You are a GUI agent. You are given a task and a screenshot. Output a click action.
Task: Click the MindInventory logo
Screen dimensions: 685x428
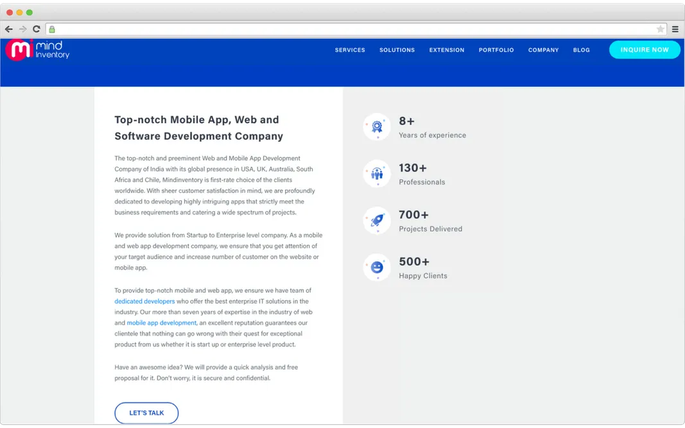point(37,50)
